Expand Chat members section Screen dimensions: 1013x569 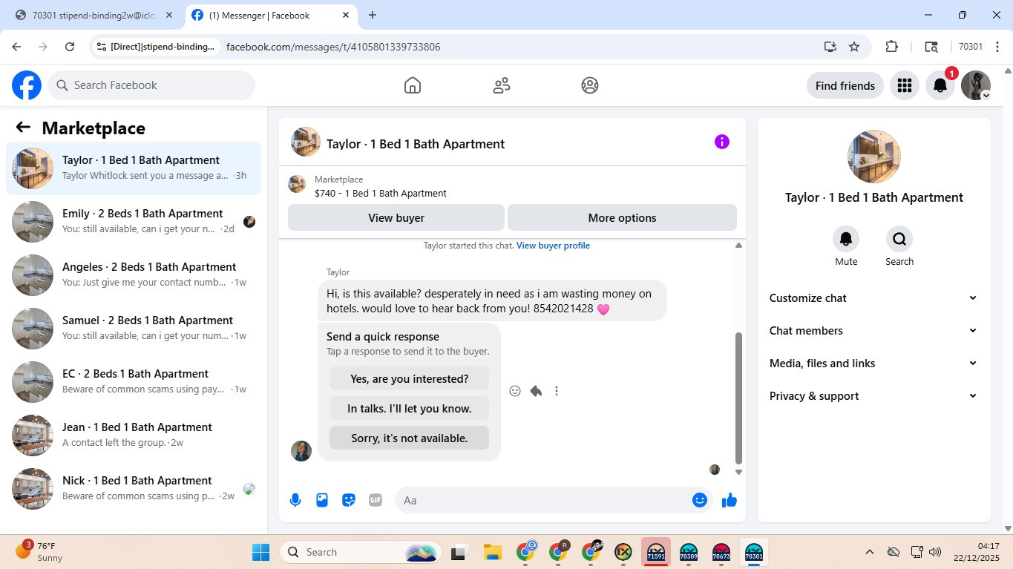tap(874, 331)
